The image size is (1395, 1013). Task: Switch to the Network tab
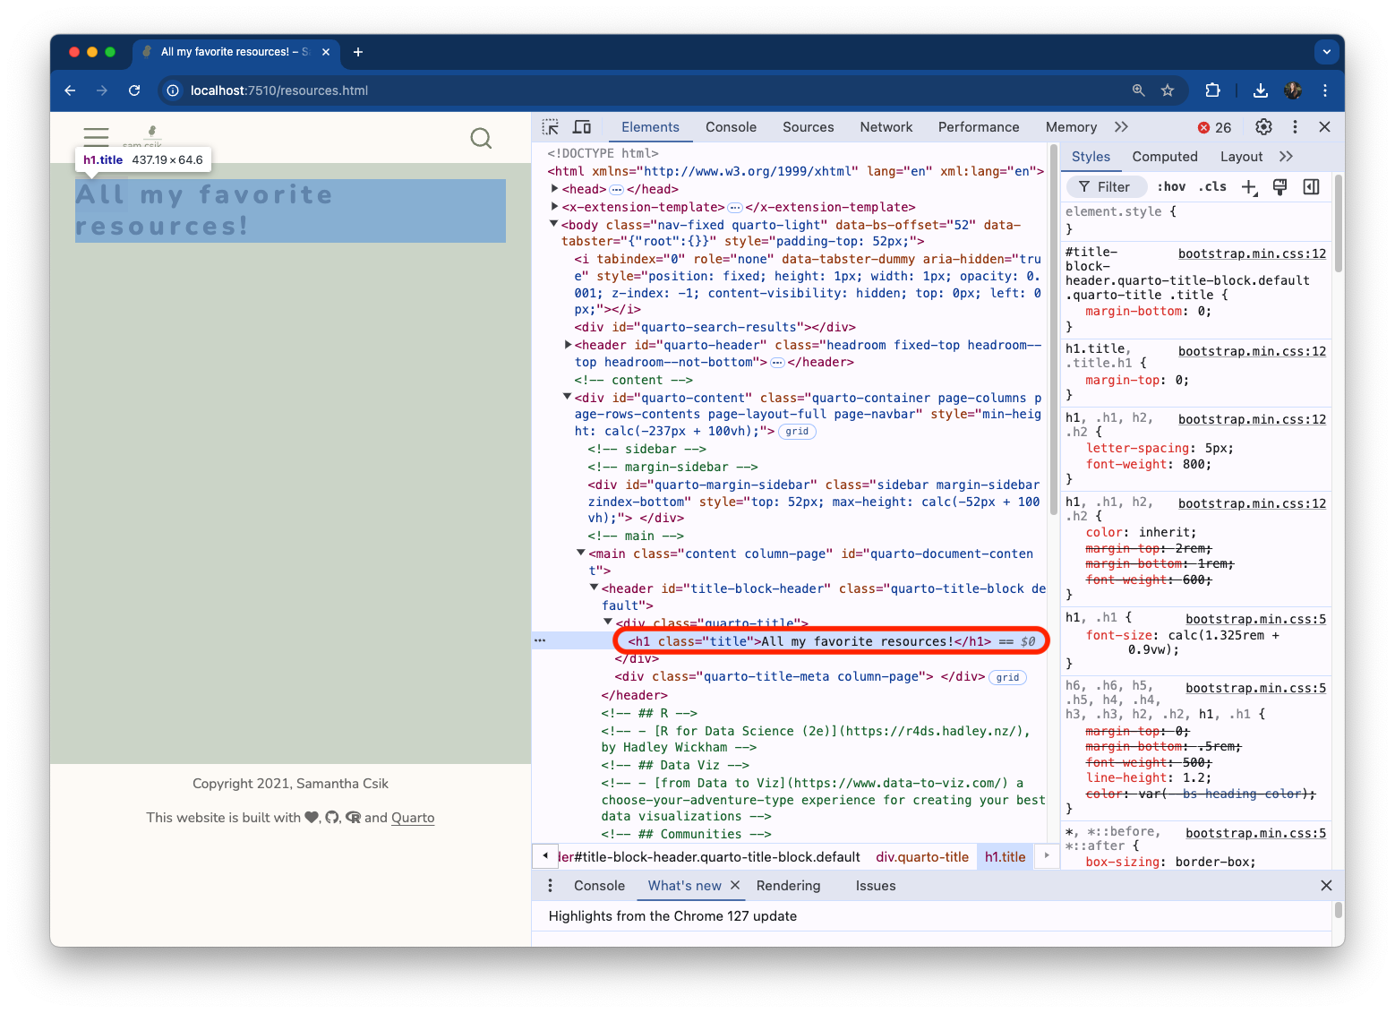[886, 127]
